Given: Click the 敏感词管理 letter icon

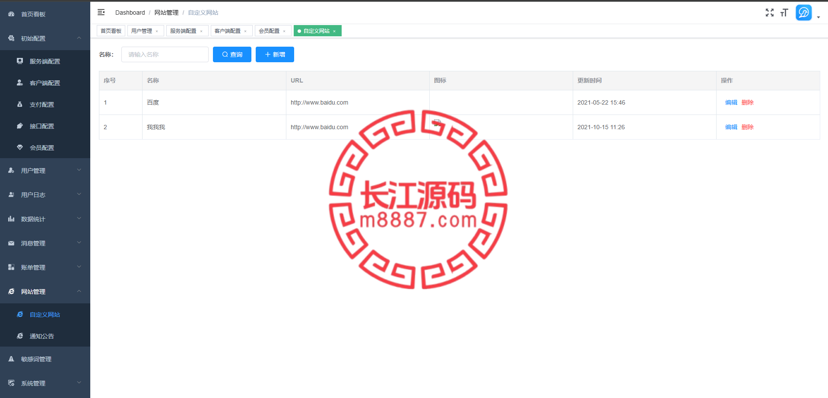Looking at the screenshot, I should click(11, 359).
